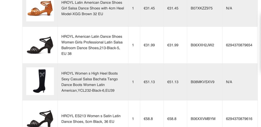Select the Model-XGG Brown 32 EU product title
The image size is (261, 127).
(93, 8)
